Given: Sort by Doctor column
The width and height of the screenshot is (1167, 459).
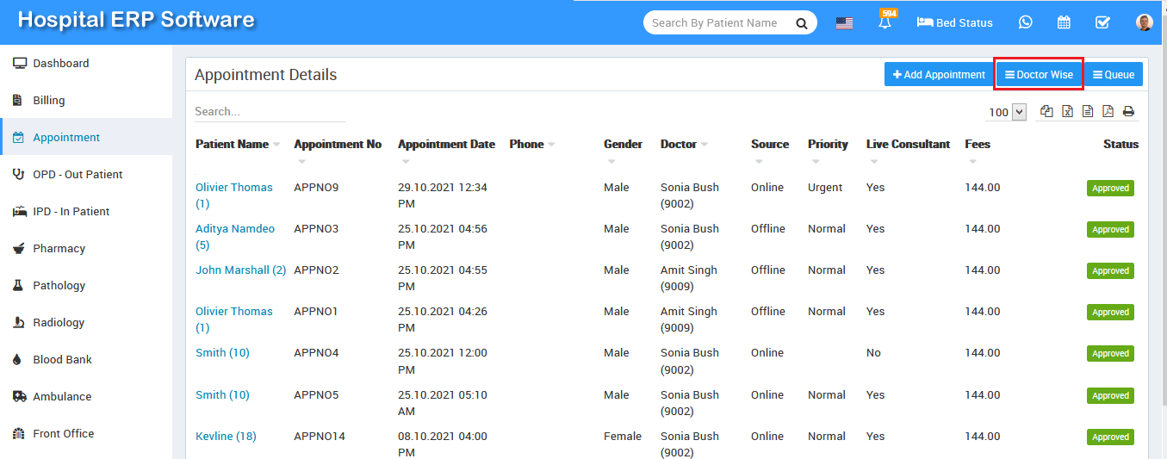Looking at the screenshot, I should (685, 144).
